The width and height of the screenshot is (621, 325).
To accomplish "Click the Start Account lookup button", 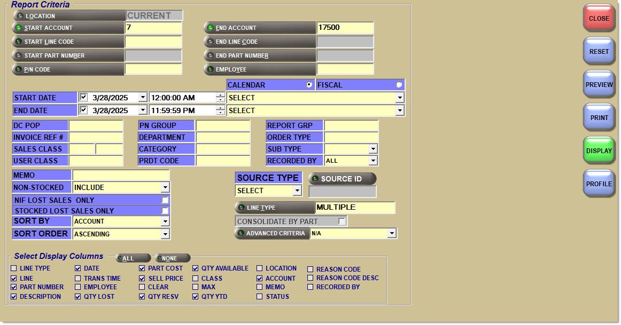I will click(x=68, y=28).
